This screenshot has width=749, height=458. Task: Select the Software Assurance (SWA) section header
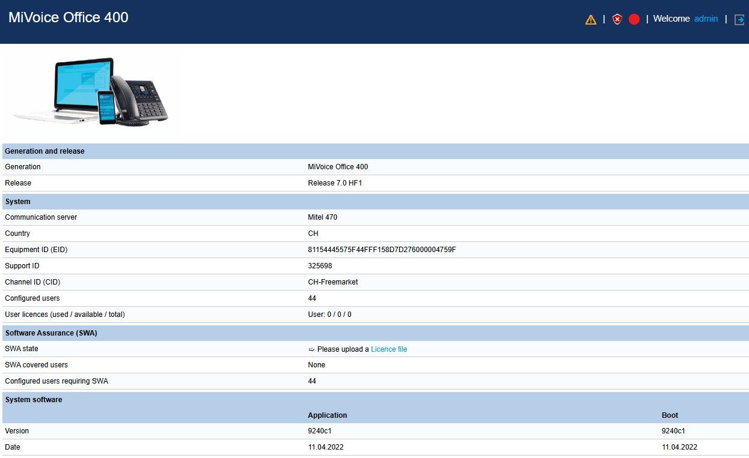(x=376, y=333)
